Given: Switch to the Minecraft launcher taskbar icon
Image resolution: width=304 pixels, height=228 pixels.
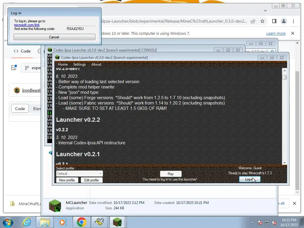Looking at the screenshot, I should pos(117,222).
